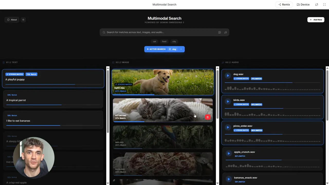The height and width of the screenshot is (185, 329).
Task: Click the text column scrollbar down arrow
Action: (108, 183)
